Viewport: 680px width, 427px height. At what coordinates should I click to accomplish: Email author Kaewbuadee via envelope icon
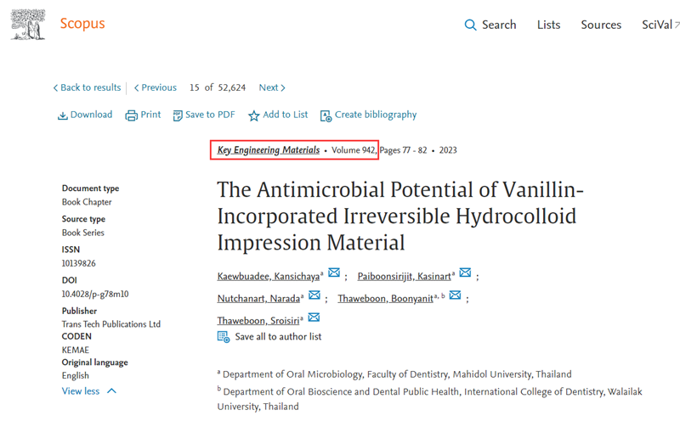(334, 273)
